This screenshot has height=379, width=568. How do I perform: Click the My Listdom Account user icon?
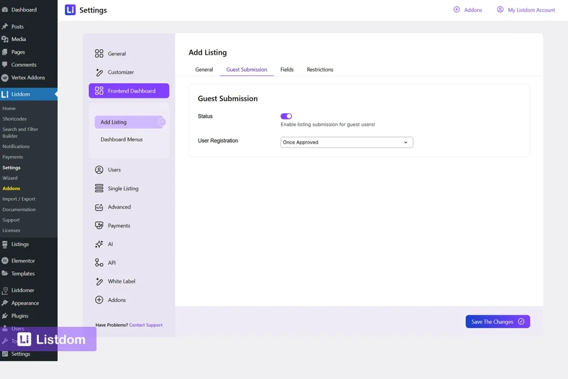click(500, 9)
